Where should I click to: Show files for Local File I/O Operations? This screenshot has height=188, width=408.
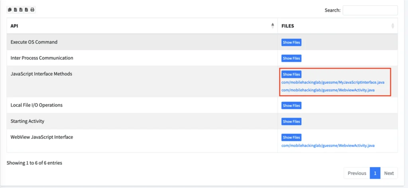[291, 106]
